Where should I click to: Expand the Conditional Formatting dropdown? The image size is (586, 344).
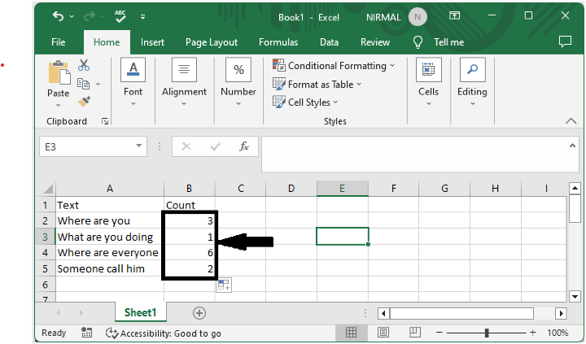[334, 66]
